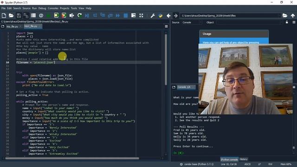
Task: Go forward with the right arrow icon
Action: pyautogui.click(x=176, y=15)
